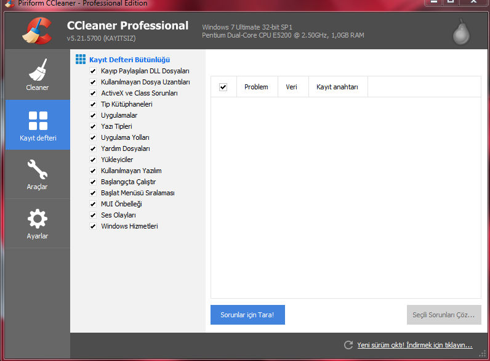Click the CCleaner logo in header

[37, 30]
